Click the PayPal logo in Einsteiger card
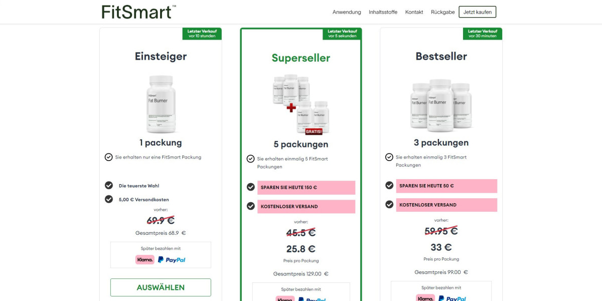The width and height of the screenshot is (602, 301). 172,260
